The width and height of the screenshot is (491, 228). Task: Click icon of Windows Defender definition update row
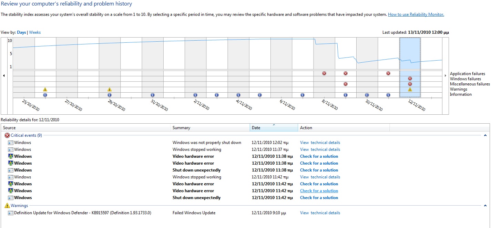pyautogui.click(x=10, y=213)
